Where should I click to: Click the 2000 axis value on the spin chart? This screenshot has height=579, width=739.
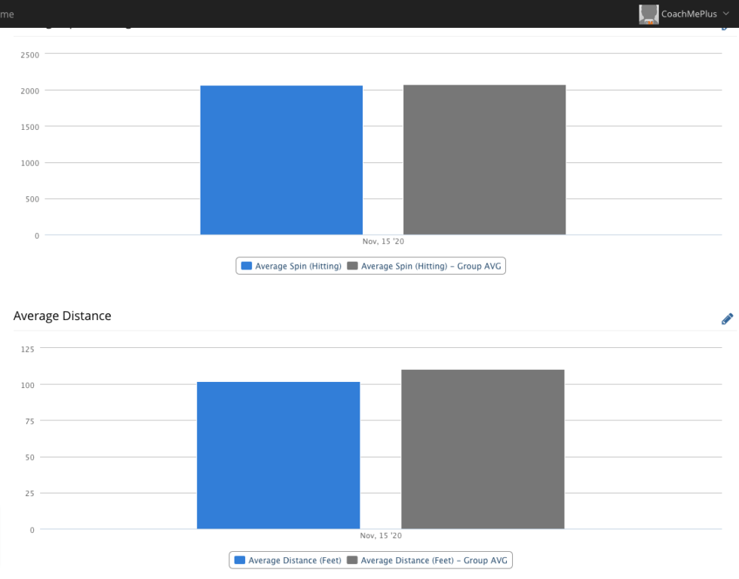[x=29, y=91]
